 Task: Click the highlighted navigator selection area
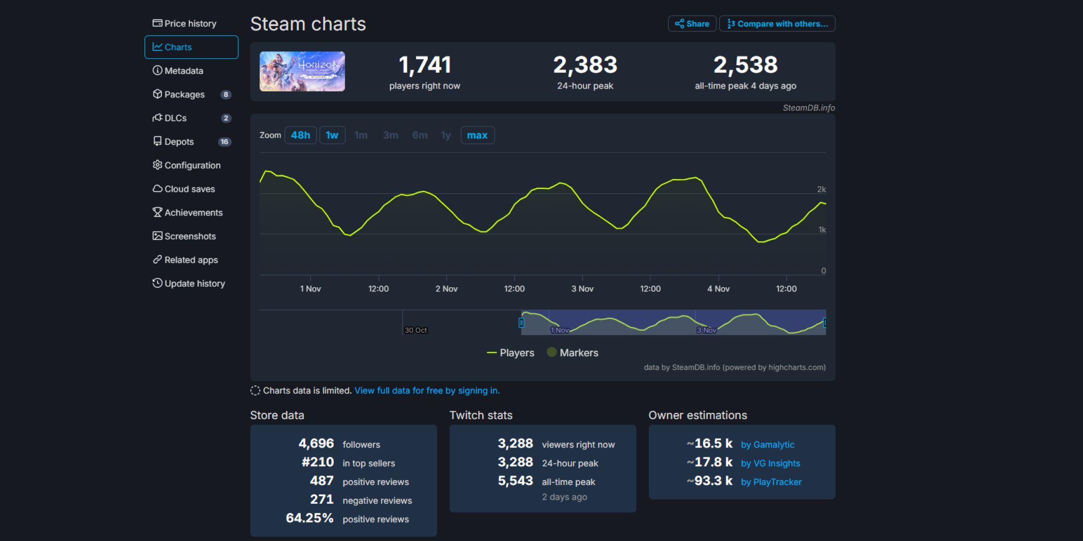coord(673,322)
